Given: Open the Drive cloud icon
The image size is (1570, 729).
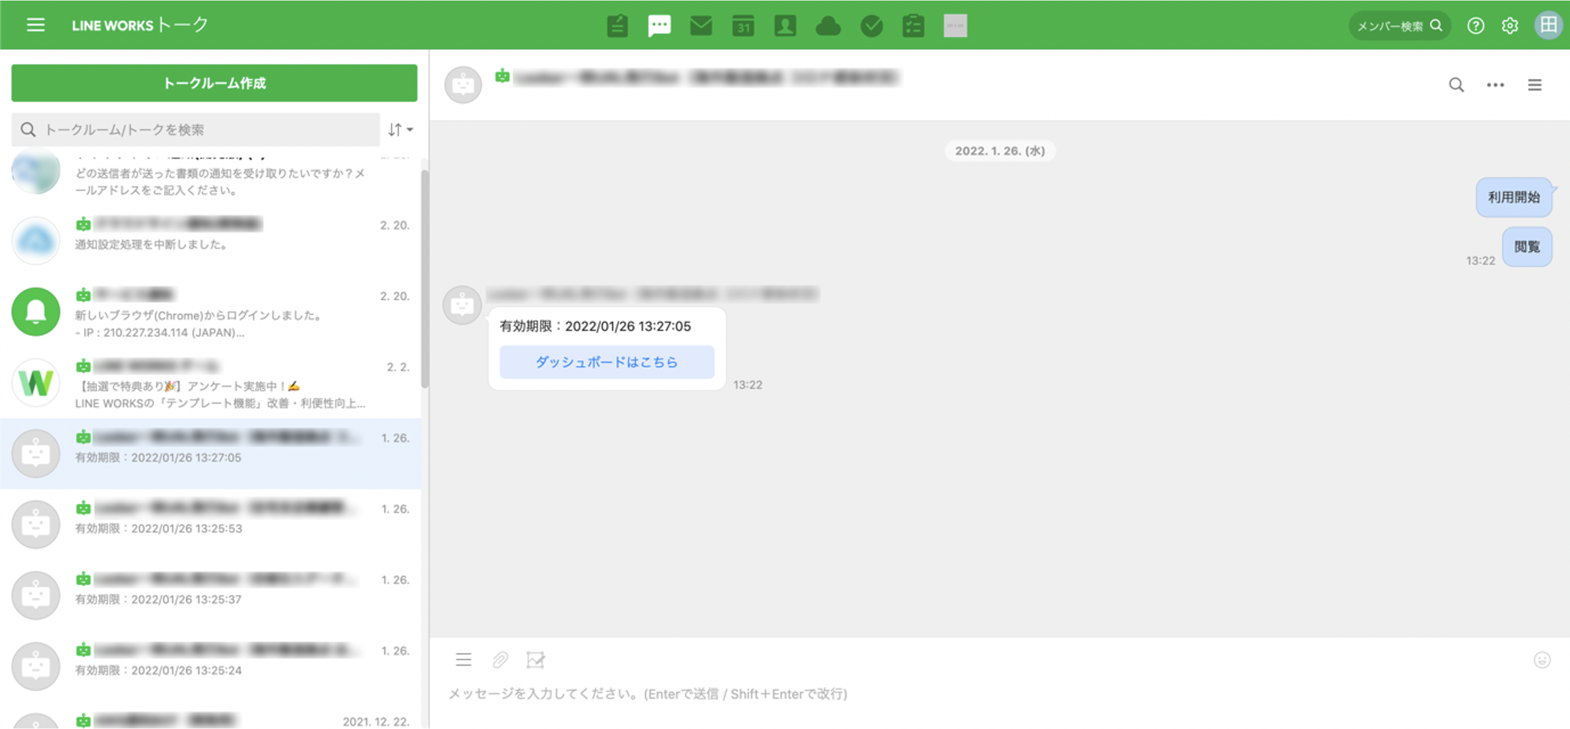Looking at the screenshot, I should pos(827,26).
